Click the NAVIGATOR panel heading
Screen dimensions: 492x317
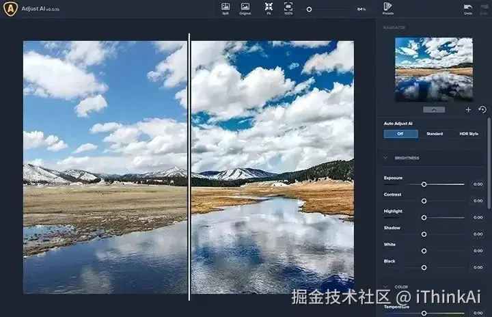coord(394,27)
